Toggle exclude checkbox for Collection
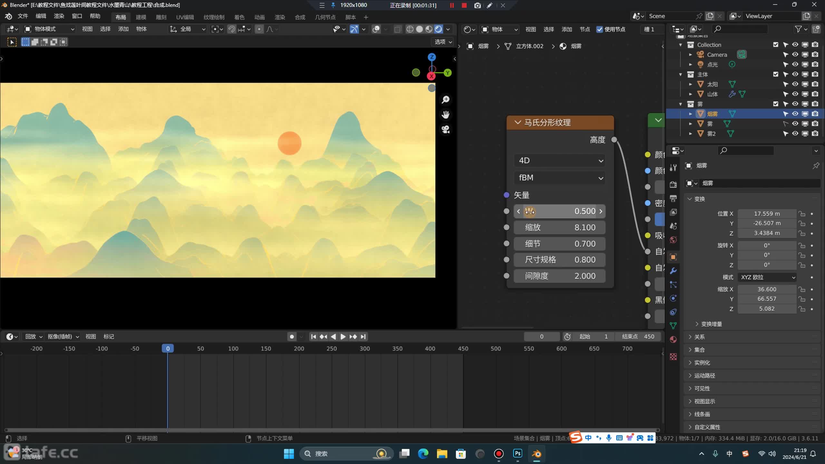The width and height of the screenshot is (825, 464). point(776,44)
